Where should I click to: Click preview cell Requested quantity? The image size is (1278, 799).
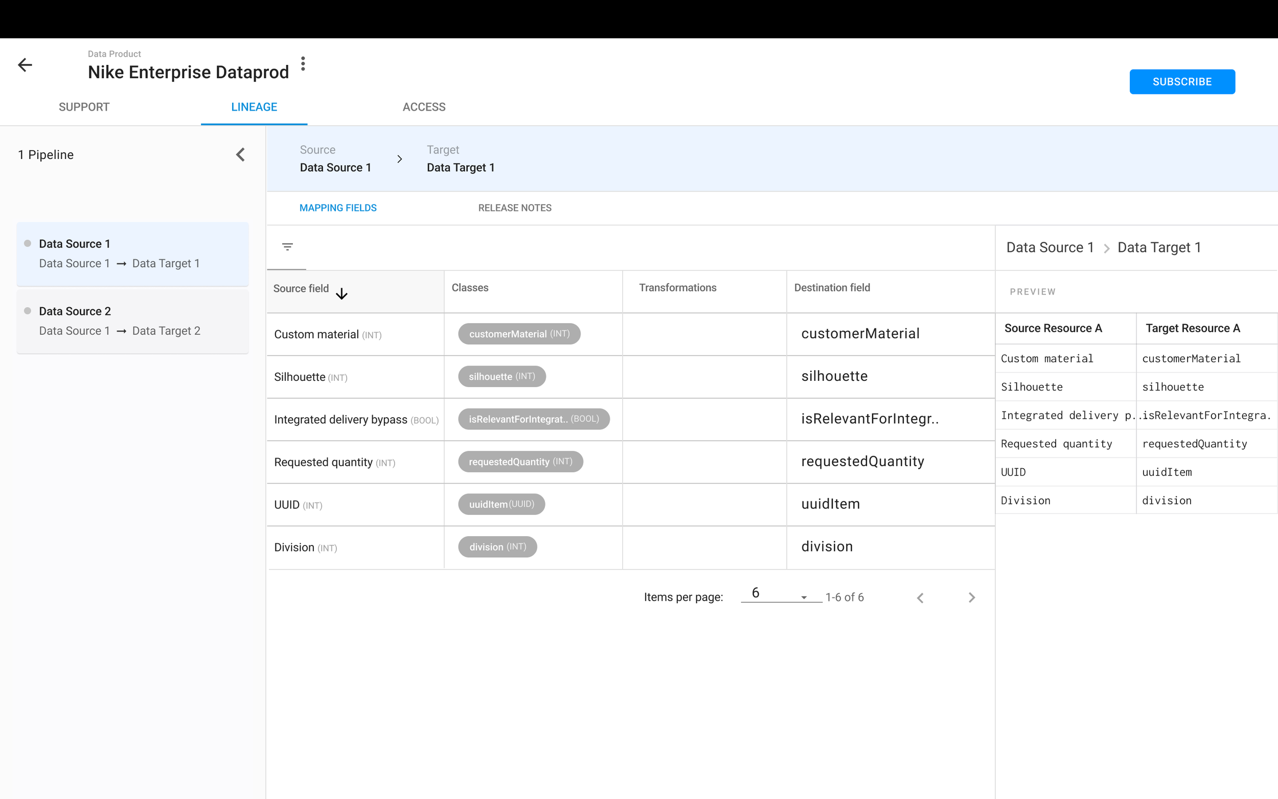click(x=1056, y=444)
